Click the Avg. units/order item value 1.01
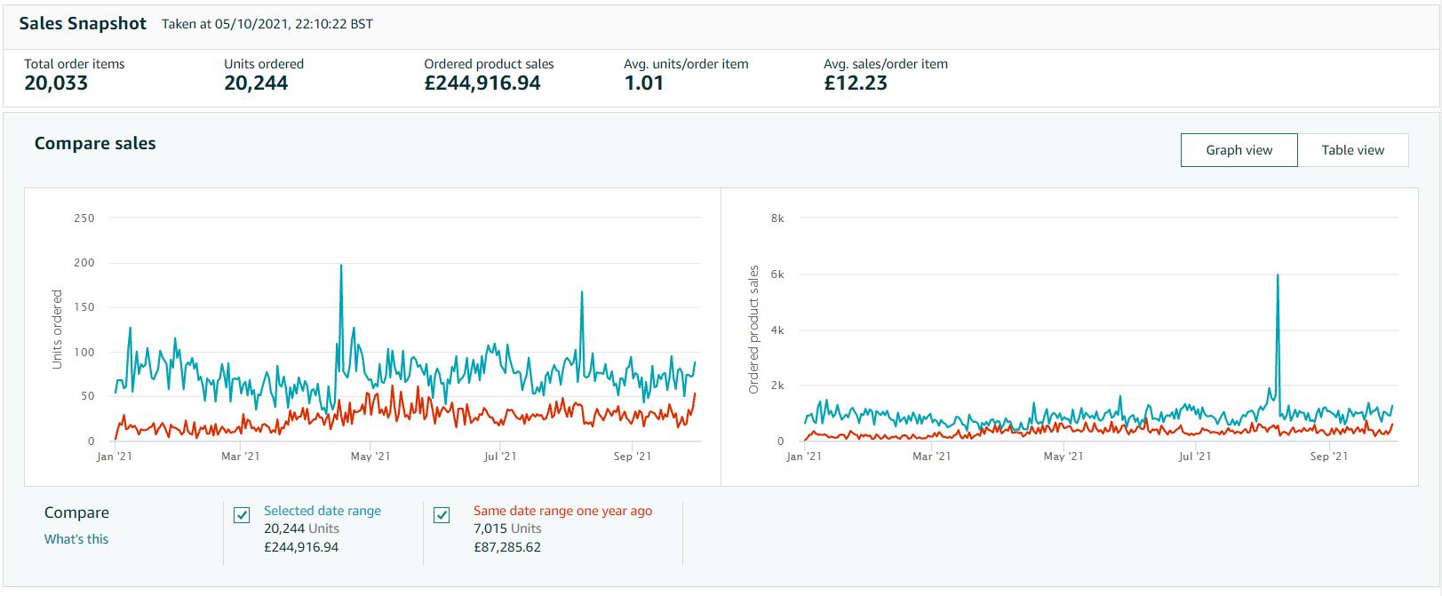This screenshot has height=596, width=1442. [x=643, y=83]
